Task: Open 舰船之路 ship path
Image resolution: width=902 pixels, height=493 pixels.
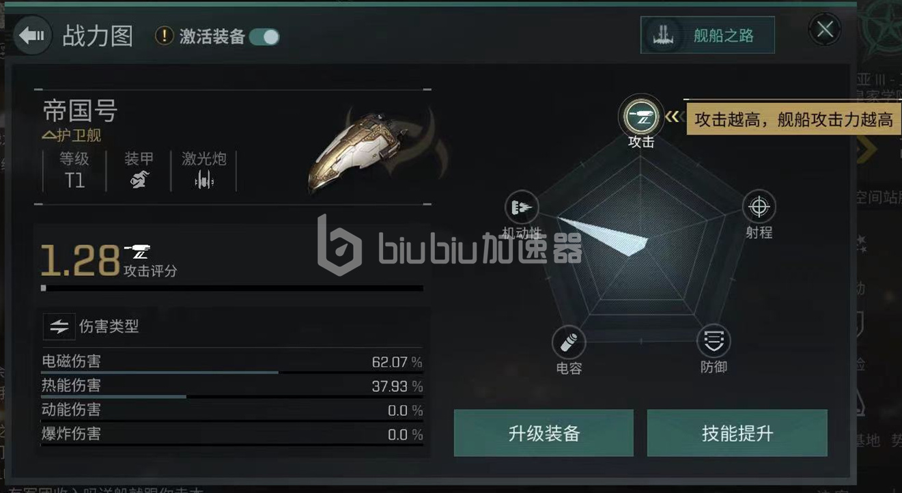Action: pyautogui.click(x=707, y=36)
